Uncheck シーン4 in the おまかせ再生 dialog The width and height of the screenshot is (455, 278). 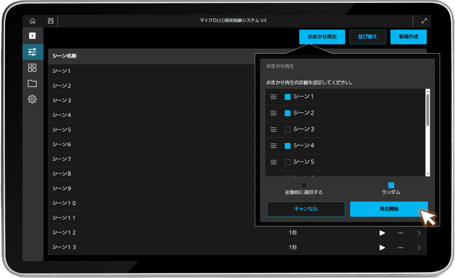tap(288, 146)
